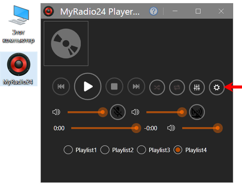Viewport: 242px width, 185px height.
Task: Select the Playlist4 radio button
Action: [x=178, y=150]
